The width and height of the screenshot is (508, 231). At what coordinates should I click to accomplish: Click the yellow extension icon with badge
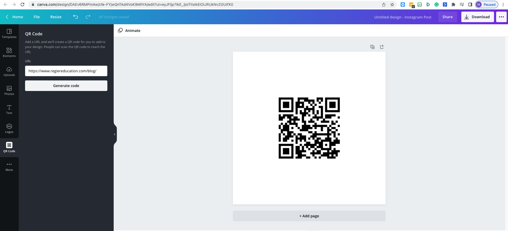(411, 5)
